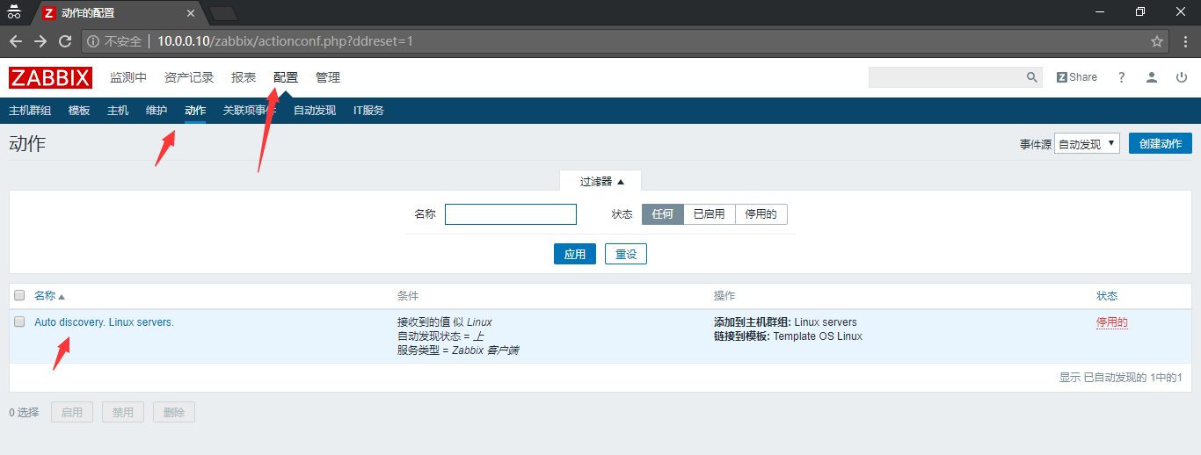Image resolution: width=1201 pixels, height=455 pixels.
Task: Click the 操作 column header
Action: click(x=724, y=296)
